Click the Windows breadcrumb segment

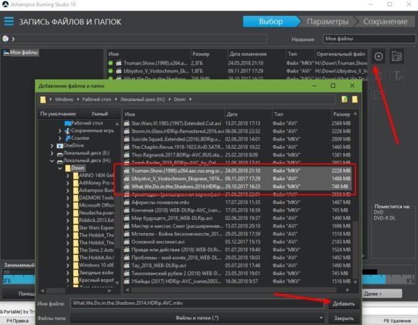[64, 100]
